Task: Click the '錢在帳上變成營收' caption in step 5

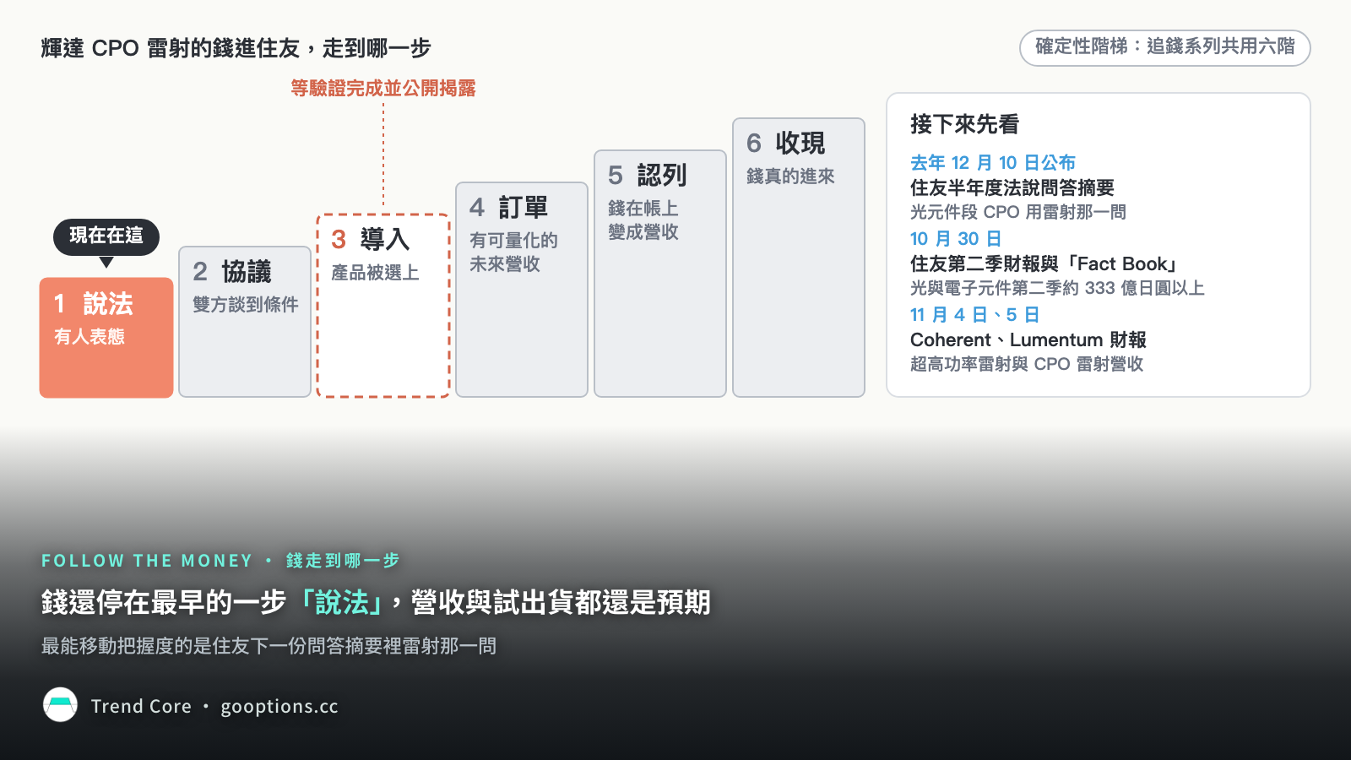Action: 643,220
